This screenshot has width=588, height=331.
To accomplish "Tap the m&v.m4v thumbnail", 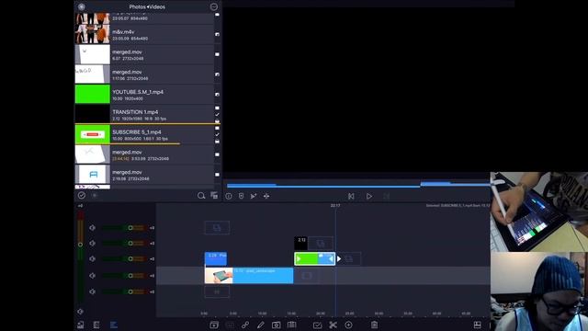I will pos(93,34).
